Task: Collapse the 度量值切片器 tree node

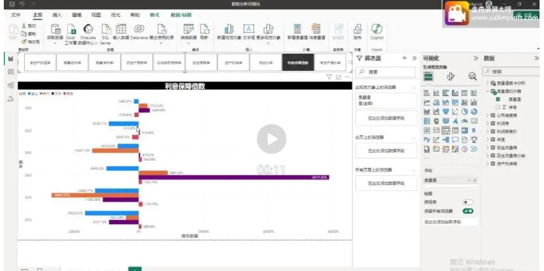Action: [488, 92]
